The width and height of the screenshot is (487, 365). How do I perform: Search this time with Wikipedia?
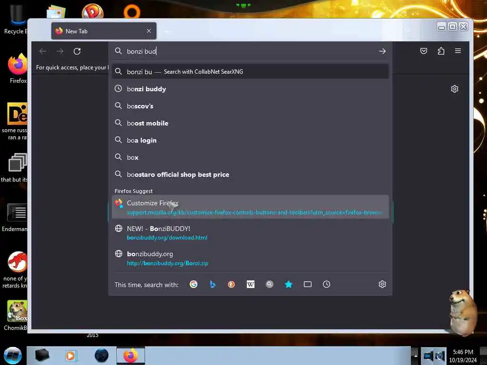point(250,284)
